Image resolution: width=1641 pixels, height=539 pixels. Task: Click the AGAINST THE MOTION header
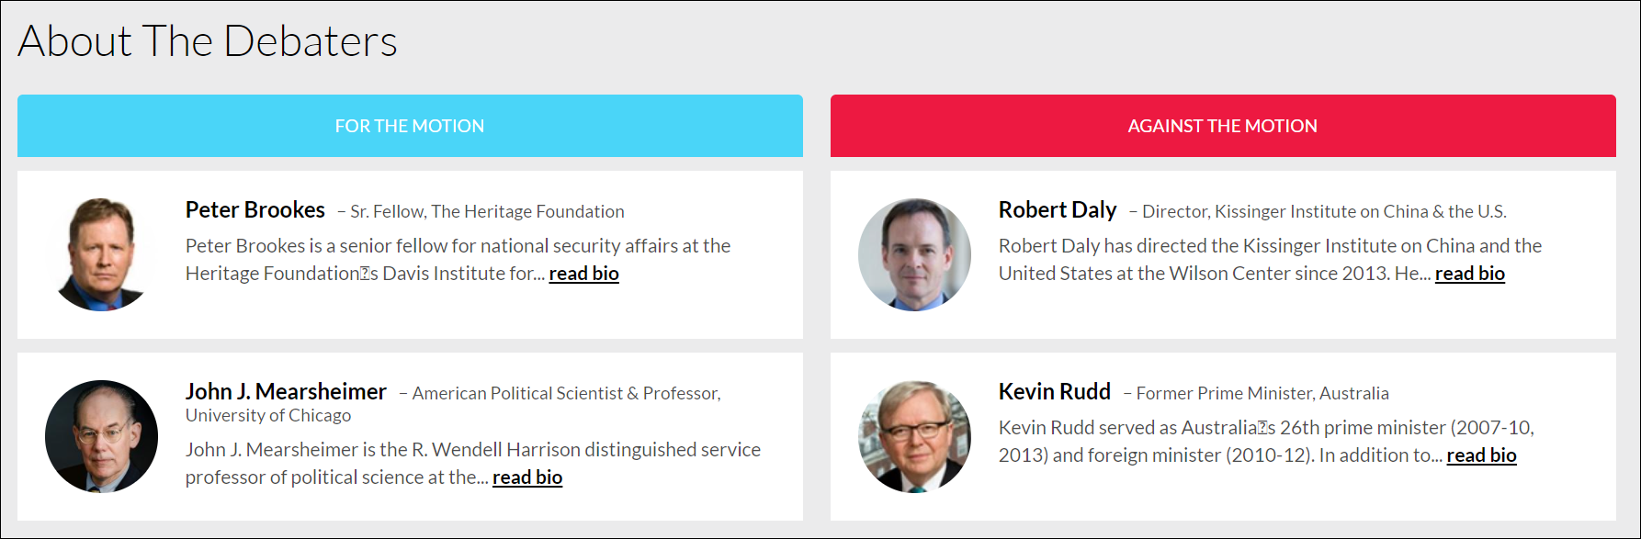click(1222, 126)
